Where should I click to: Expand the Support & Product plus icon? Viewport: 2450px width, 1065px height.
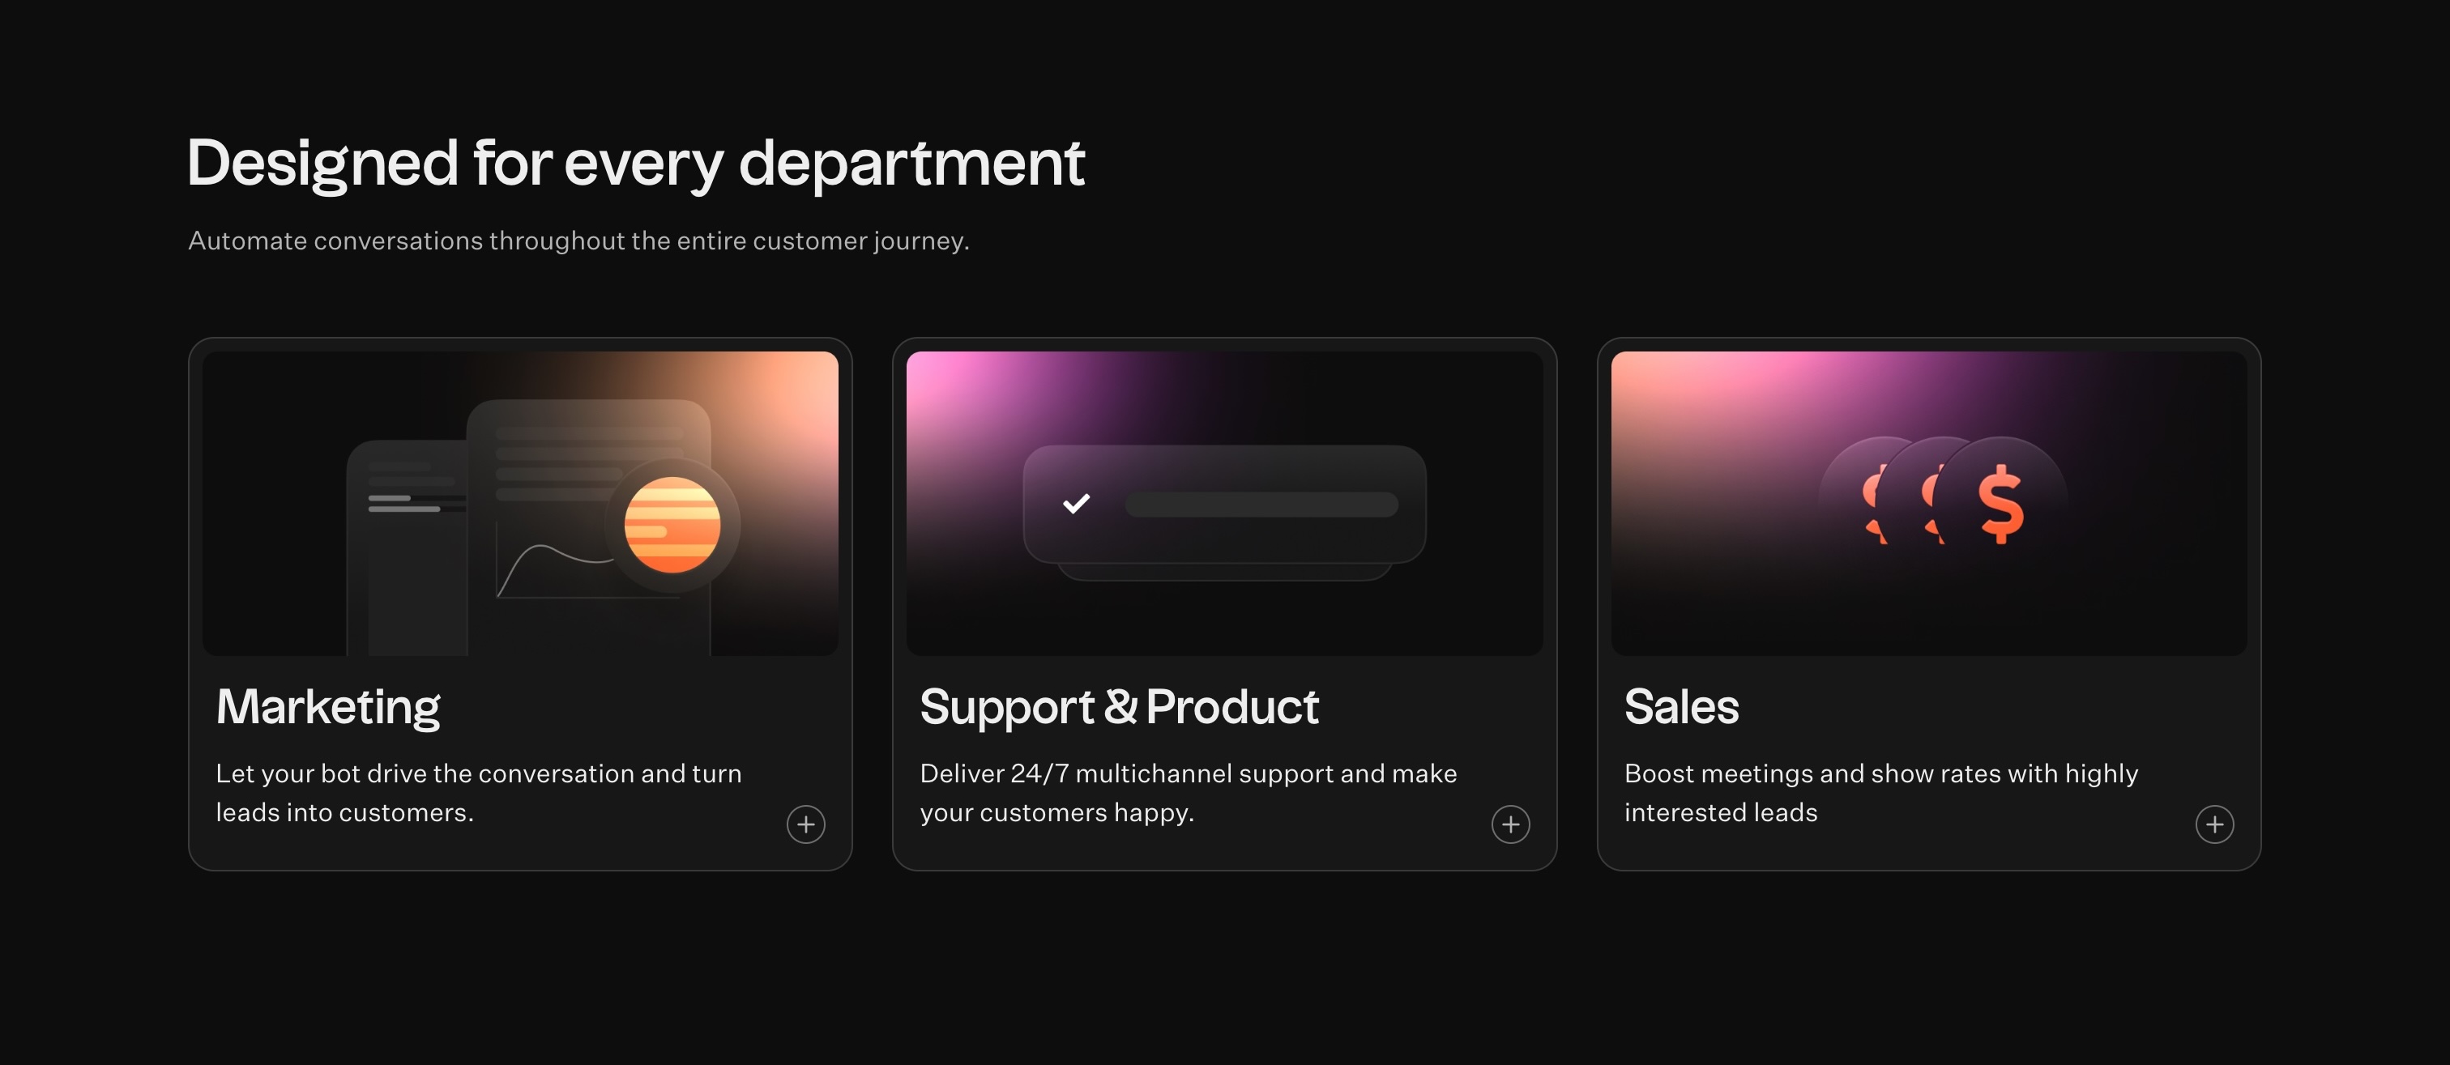(1510, 824)
